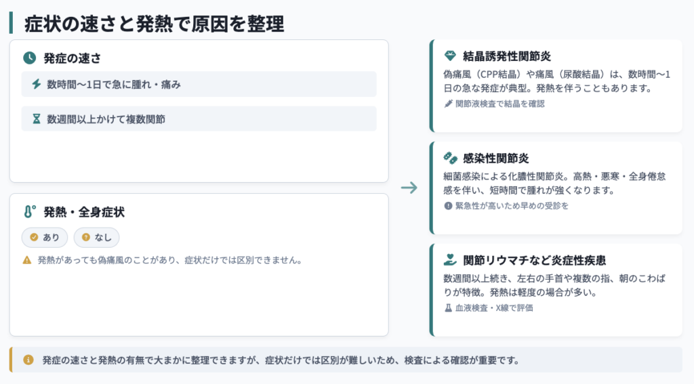Click the arrow pointing to the cause cards
694x384 pixels.
point(409,188)
